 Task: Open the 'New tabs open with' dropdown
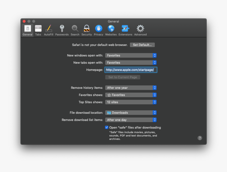pos(131,63)
